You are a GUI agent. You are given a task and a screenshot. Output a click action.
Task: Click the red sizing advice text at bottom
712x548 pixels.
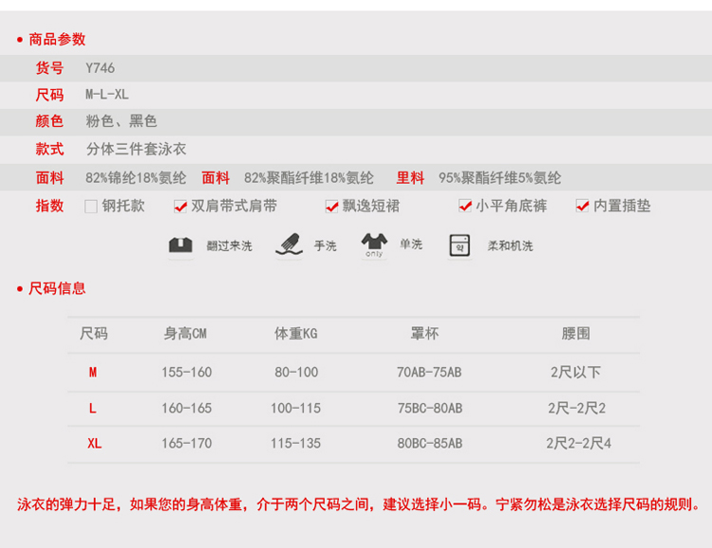click(359, 504)
